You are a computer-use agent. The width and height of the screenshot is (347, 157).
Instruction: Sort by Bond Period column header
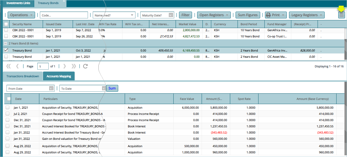point(251,24)
